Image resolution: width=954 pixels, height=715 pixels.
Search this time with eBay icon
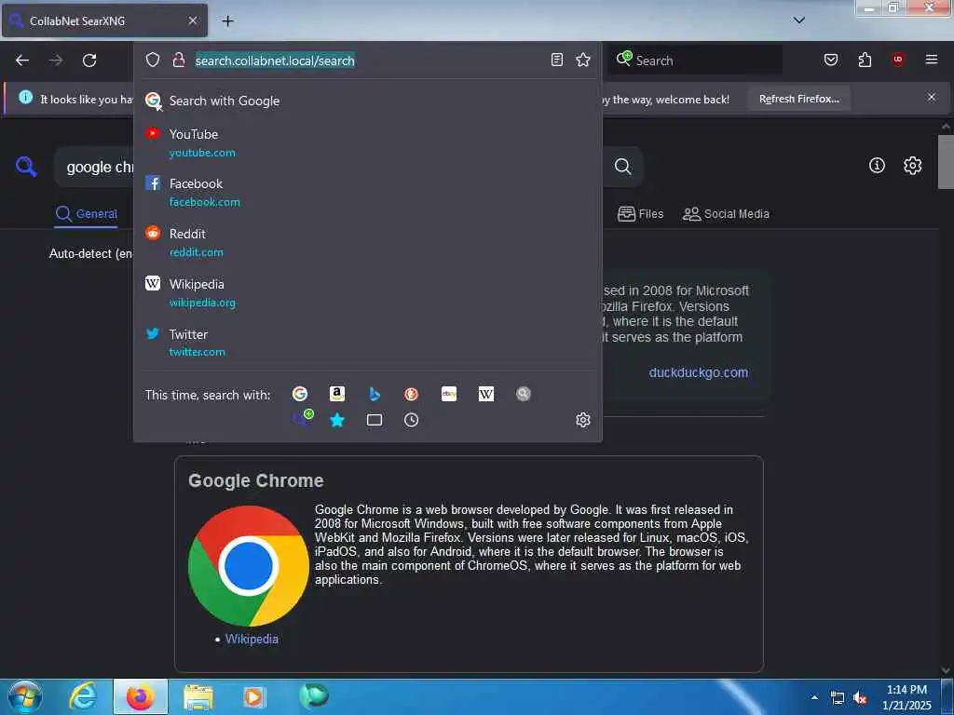pos(449,394)
